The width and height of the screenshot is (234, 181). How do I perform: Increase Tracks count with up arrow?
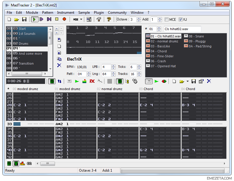click(x=139, y=73)
